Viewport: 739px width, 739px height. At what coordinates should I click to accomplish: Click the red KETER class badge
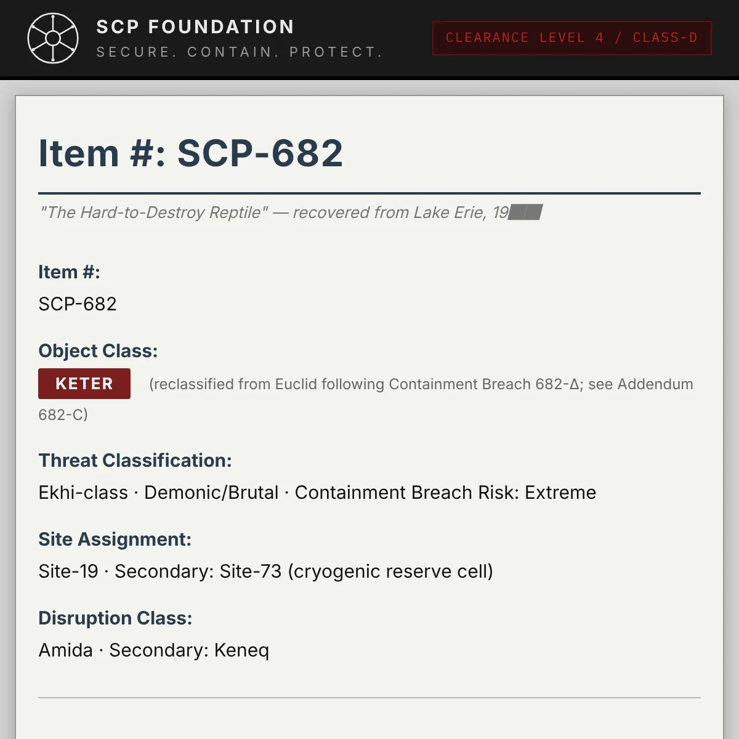84,384
